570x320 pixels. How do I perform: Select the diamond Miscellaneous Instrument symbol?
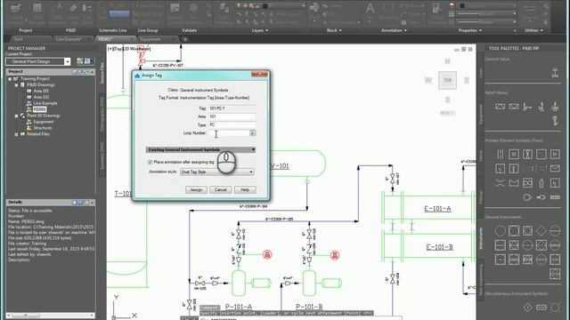pos(527,308)
